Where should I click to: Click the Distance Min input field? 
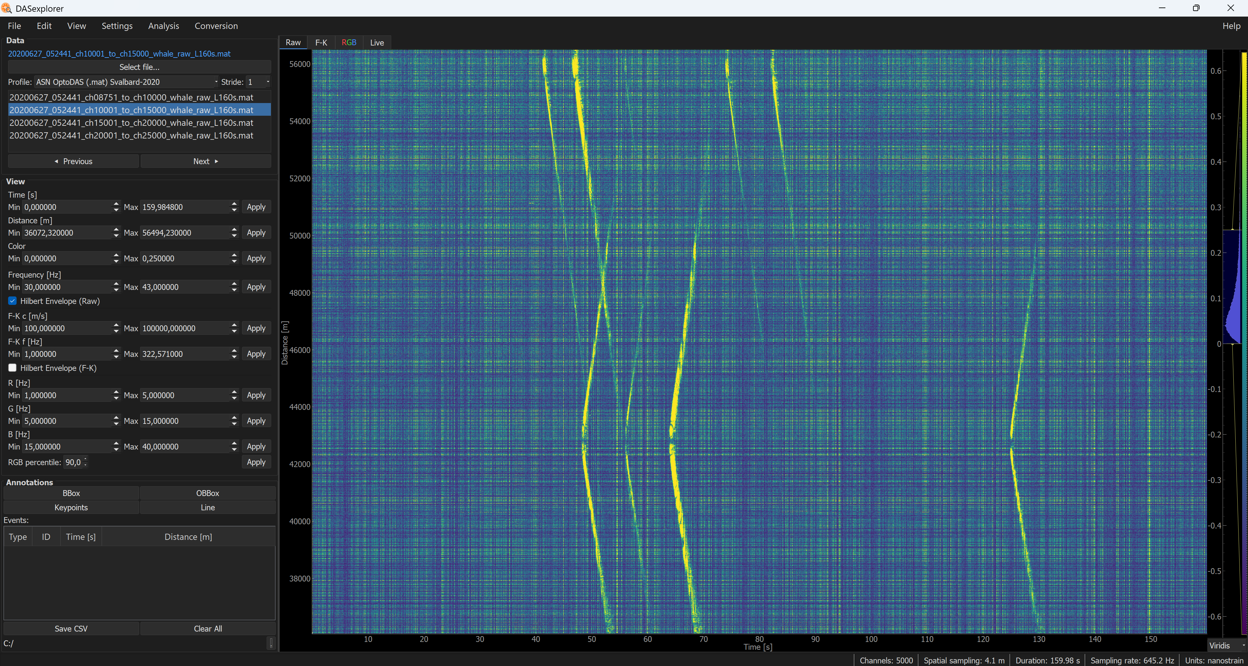pyautogui.click(x=67, y=232)
